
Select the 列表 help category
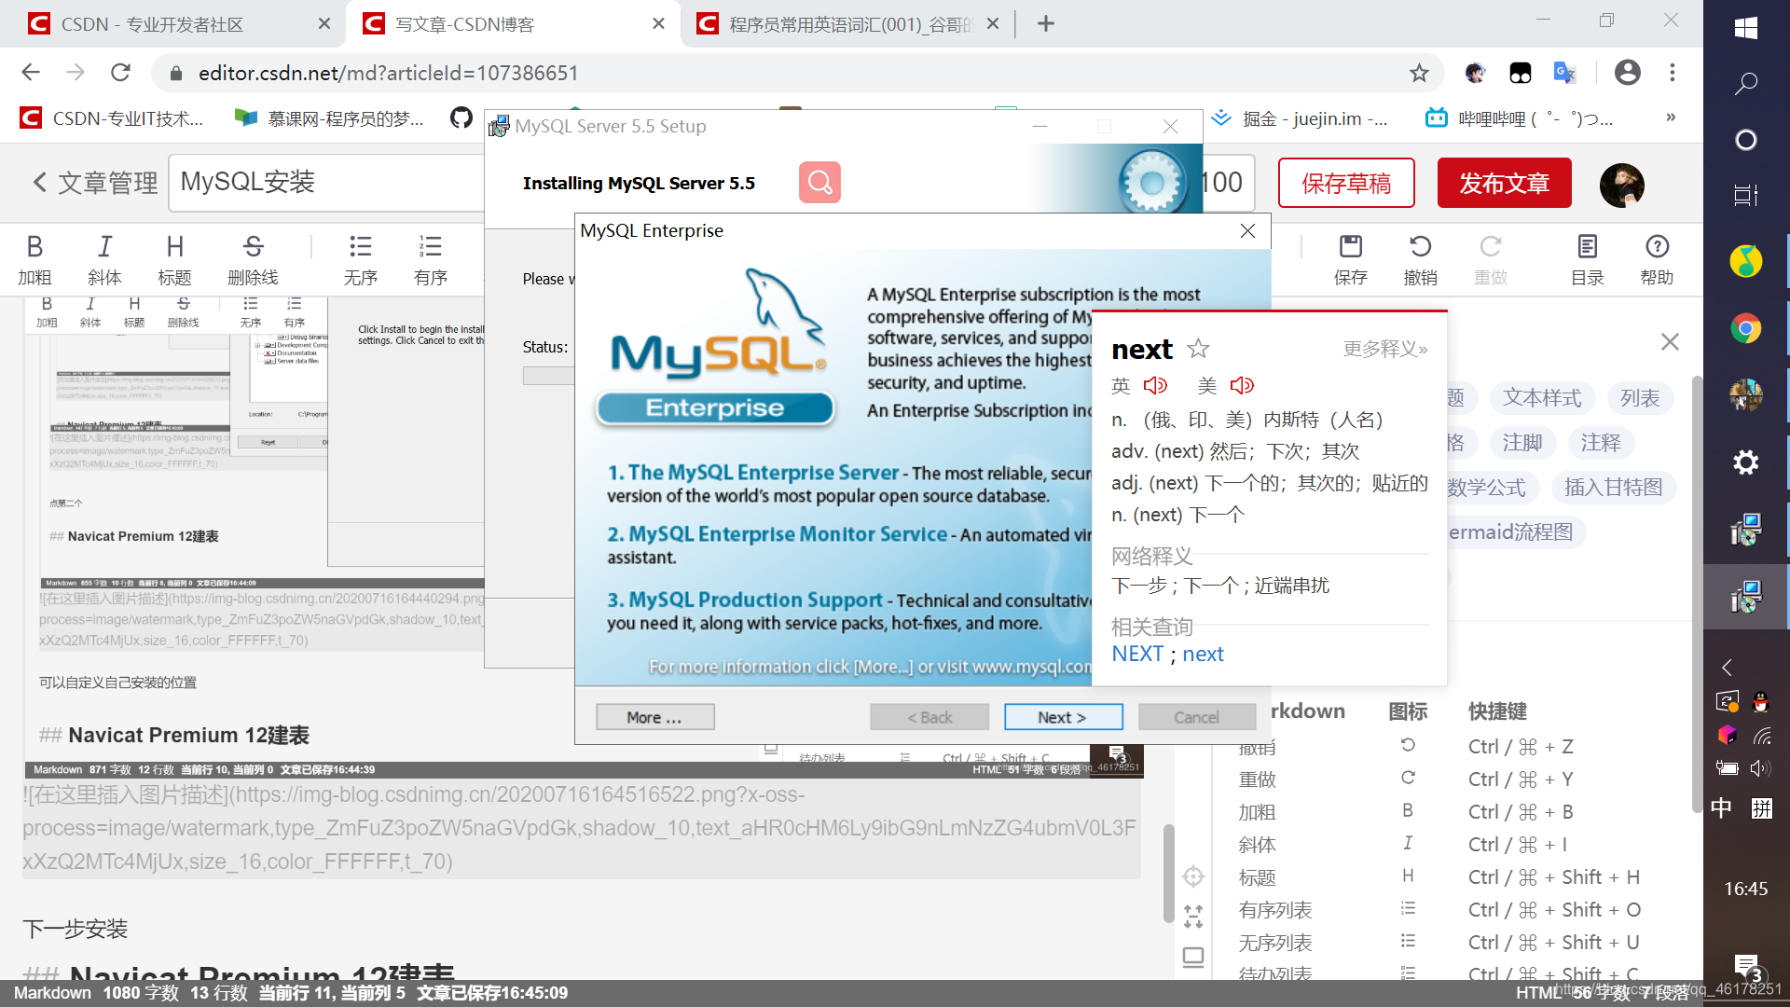[x=1640, y=398]
